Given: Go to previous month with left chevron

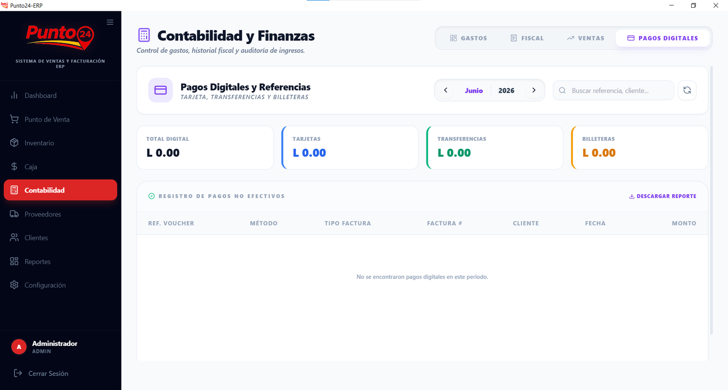Looking at the screenshot, I should coord(446,90).
